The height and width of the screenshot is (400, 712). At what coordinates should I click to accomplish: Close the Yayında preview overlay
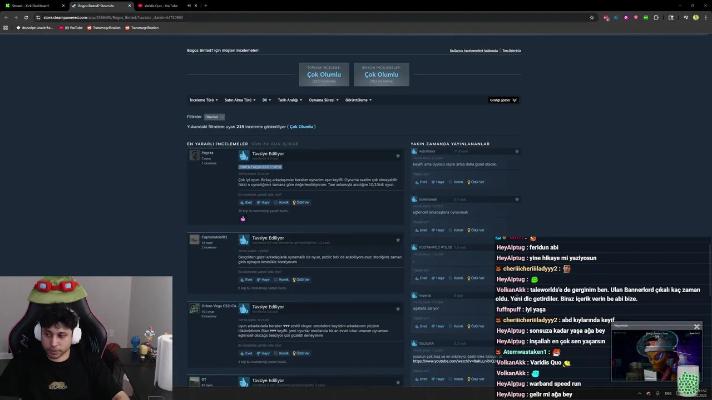[x=696, y=327]
